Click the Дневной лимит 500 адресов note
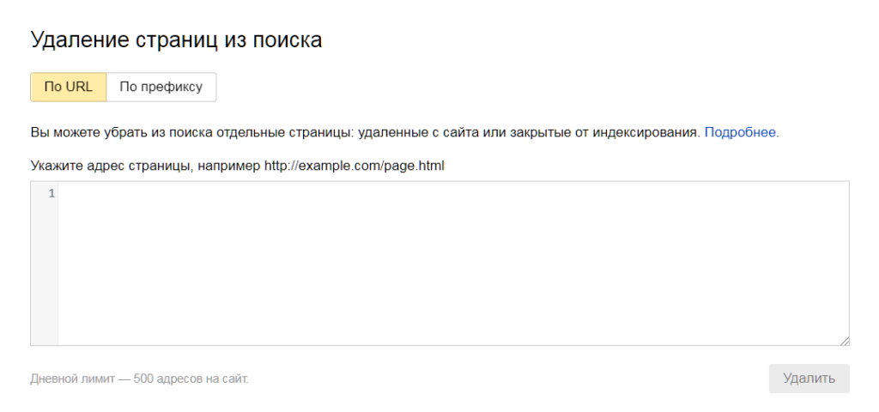This screenshot has width=879, height=412. coord(140,379)
